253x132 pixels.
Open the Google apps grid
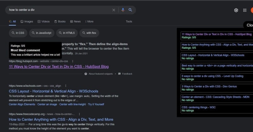245,10
